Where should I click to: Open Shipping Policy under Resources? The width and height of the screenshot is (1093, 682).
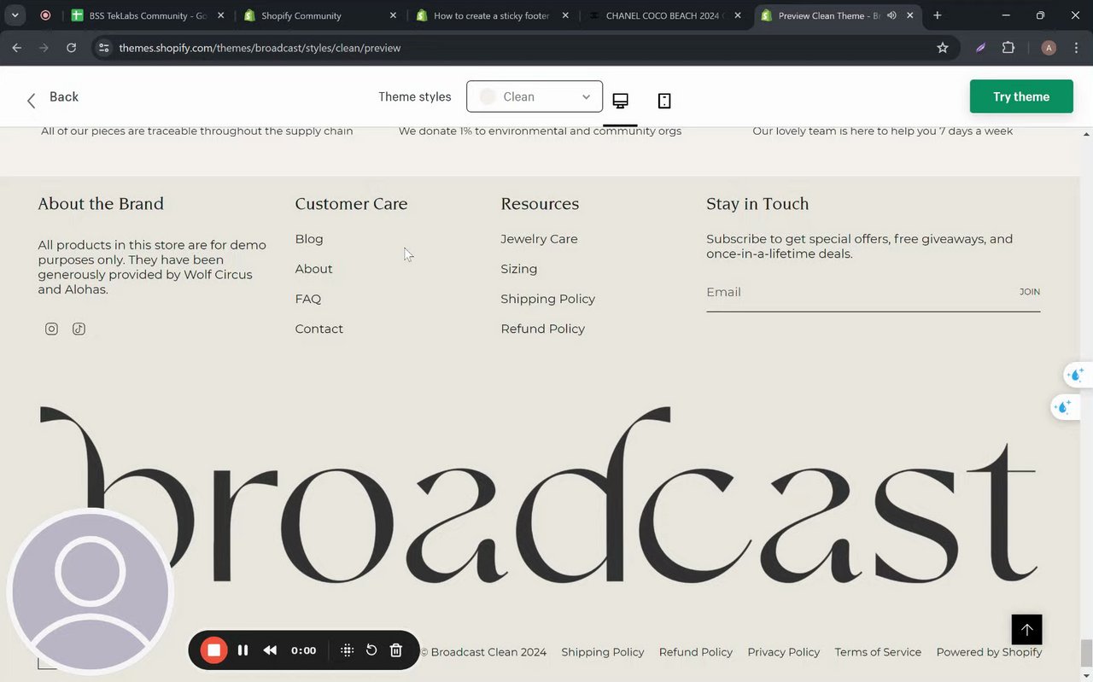pyautogui.click(x=548, y=299)
